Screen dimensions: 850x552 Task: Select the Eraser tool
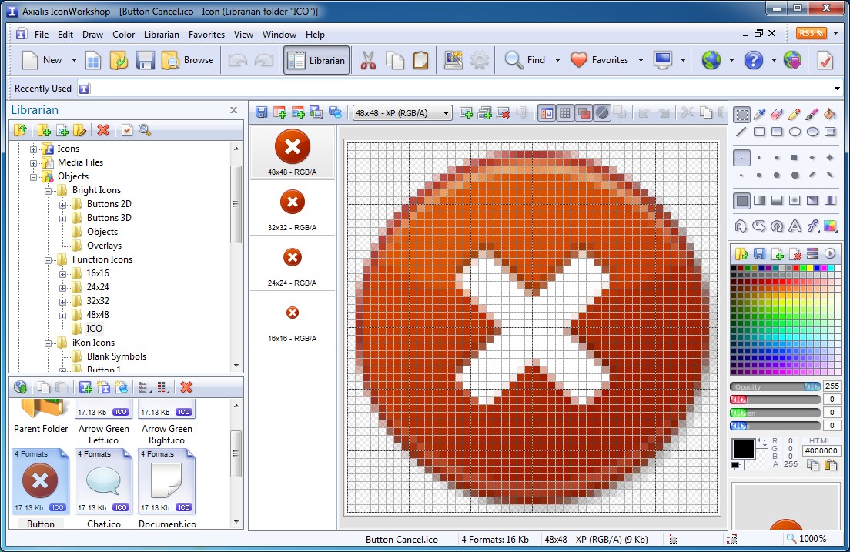pos(776,114)
